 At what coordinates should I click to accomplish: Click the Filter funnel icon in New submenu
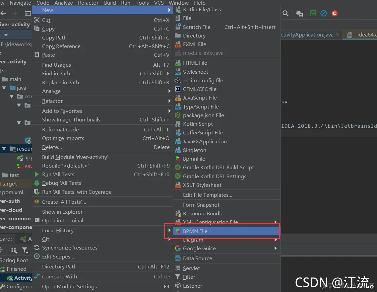point(178,277)
